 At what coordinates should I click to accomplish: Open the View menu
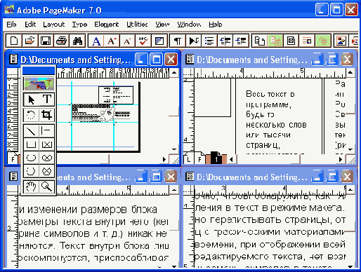162,25
